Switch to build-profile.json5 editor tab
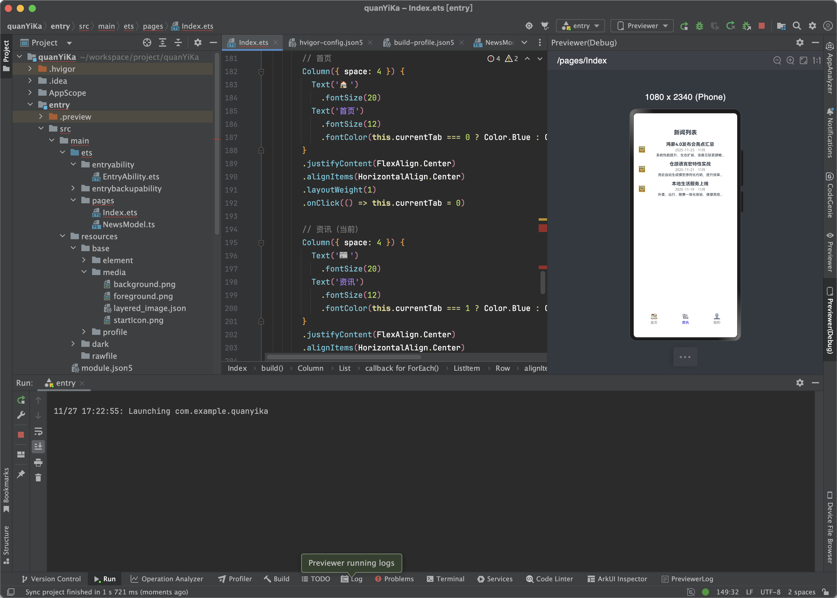The image size is (837, 598). pos(423,43)
